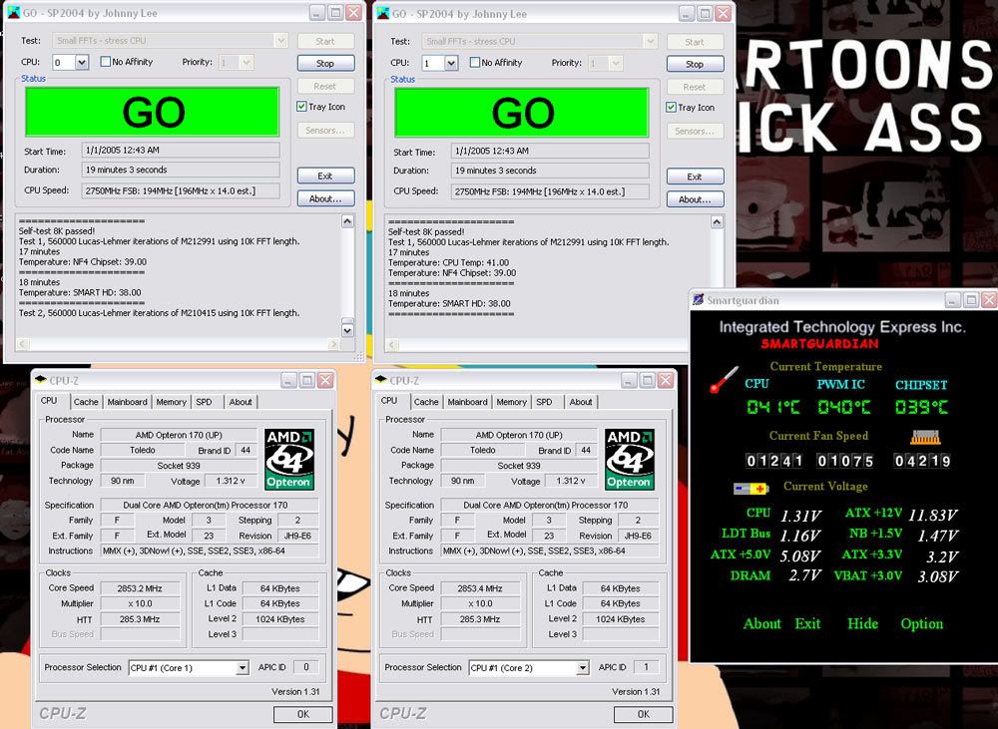Click battery voltage icon in Smartguardian
998x729 pixels.
click(x=751, y=489)
